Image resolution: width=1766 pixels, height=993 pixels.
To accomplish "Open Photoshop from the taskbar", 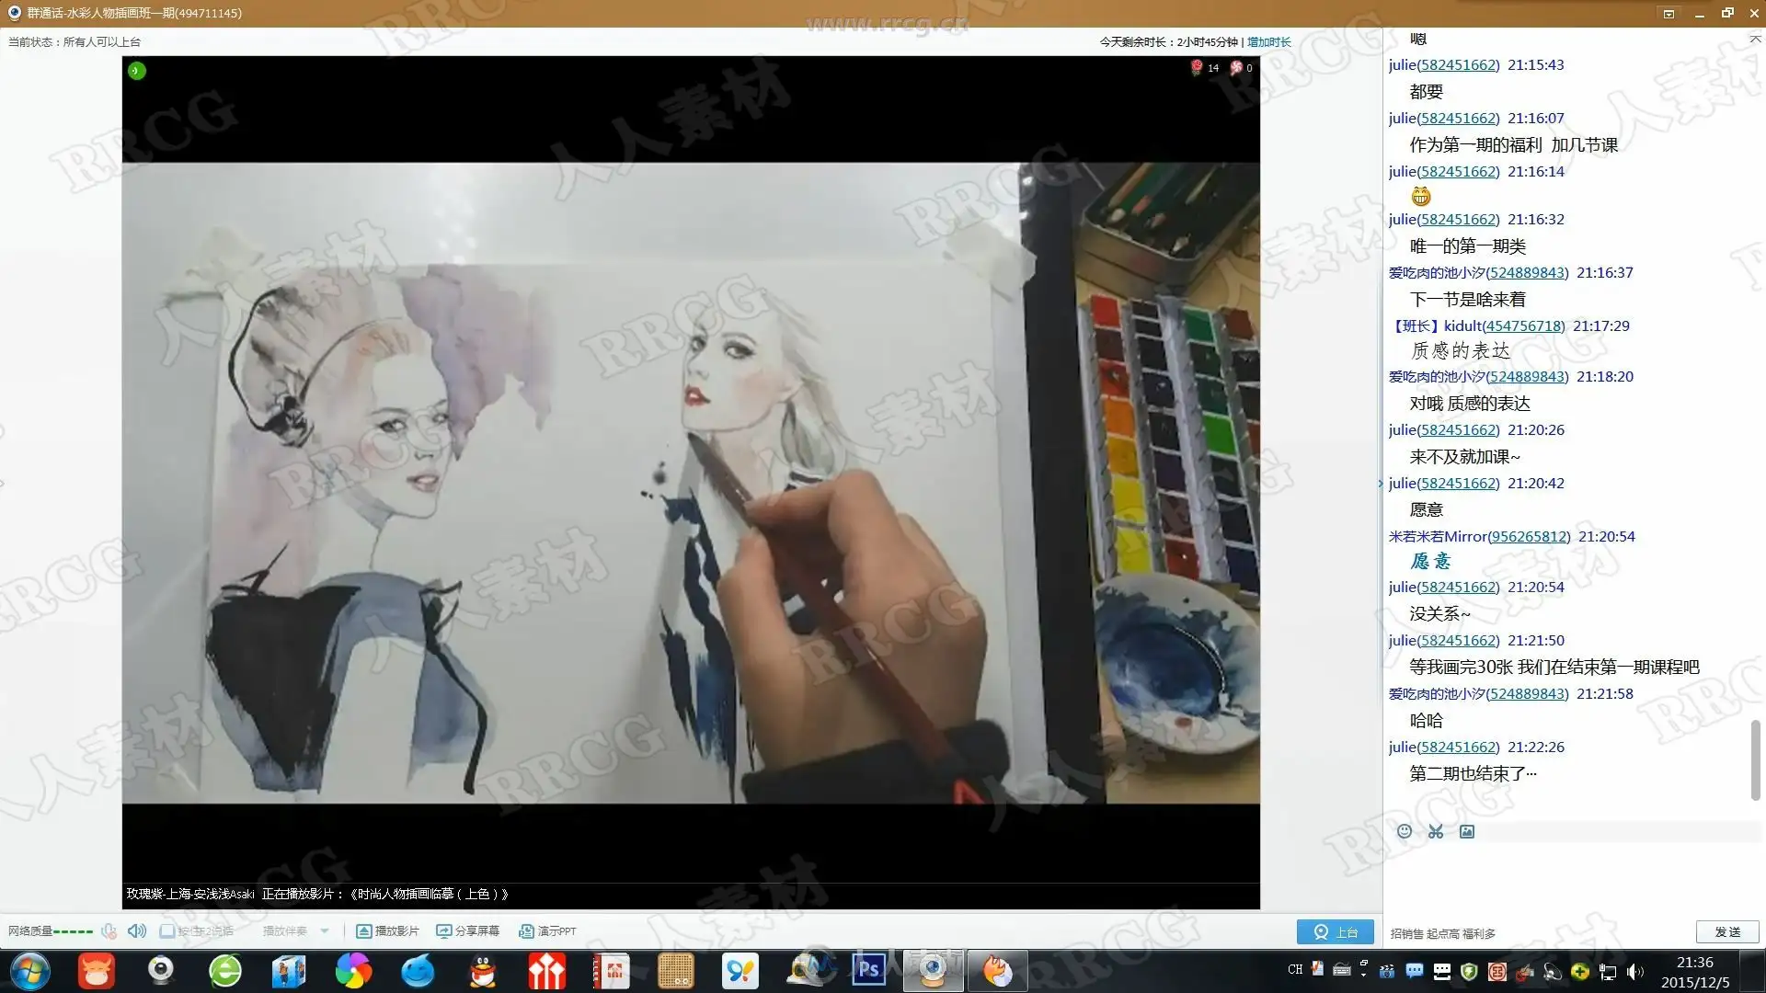I will pos(868,970).
